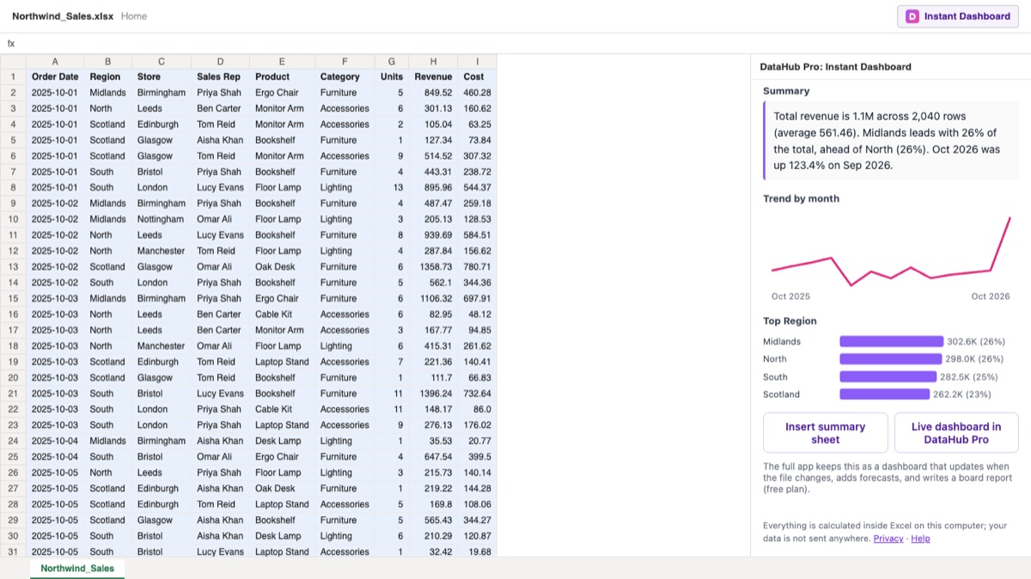Click the North bar in Top Region
The width and height of the screenshot is (1031, 579).
click(890, 359)
